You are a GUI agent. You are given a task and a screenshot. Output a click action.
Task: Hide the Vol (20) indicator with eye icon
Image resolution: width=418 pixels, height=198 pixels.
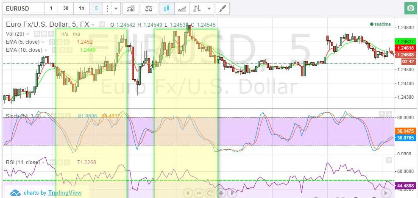pyautogui.click(x=37, y=34)
